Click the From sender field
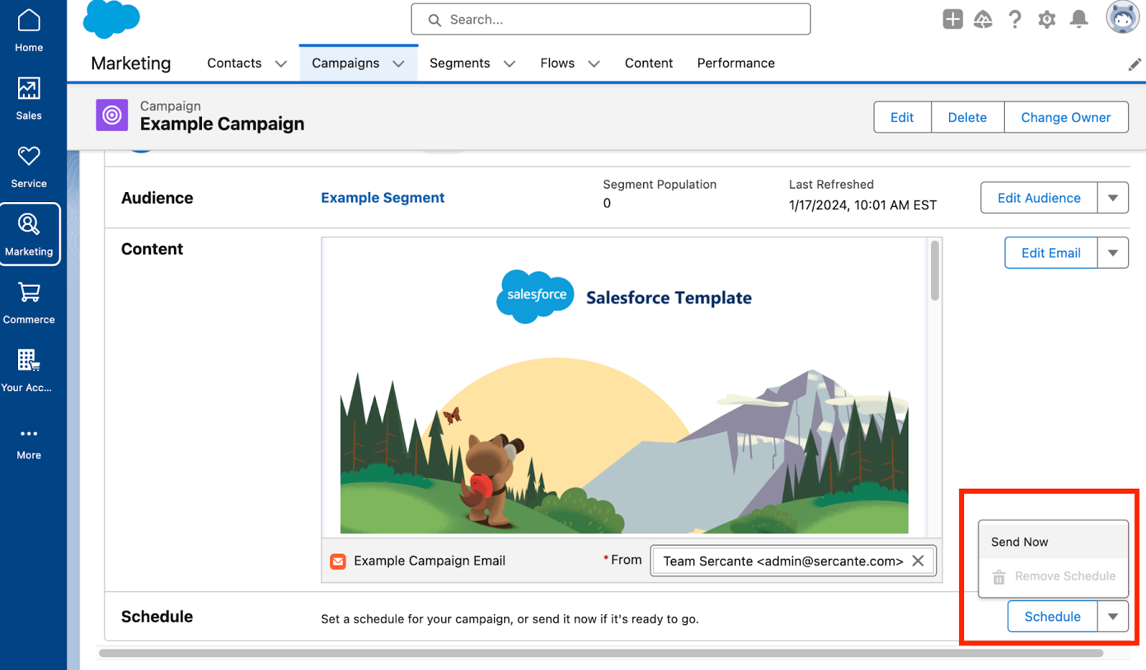Screen dimensions: 1146x670 pos(793,561)
